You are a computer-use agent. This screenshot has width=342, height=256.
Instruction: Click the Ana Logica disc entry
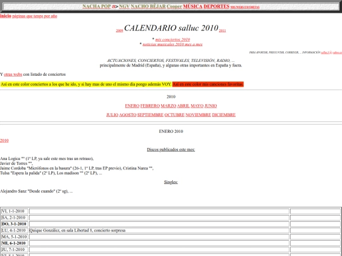(47, 159)
